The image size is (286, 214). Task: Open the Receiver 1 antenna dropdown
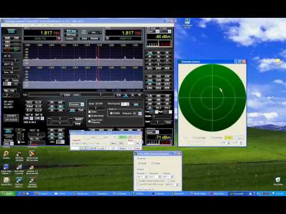point(142,177)
